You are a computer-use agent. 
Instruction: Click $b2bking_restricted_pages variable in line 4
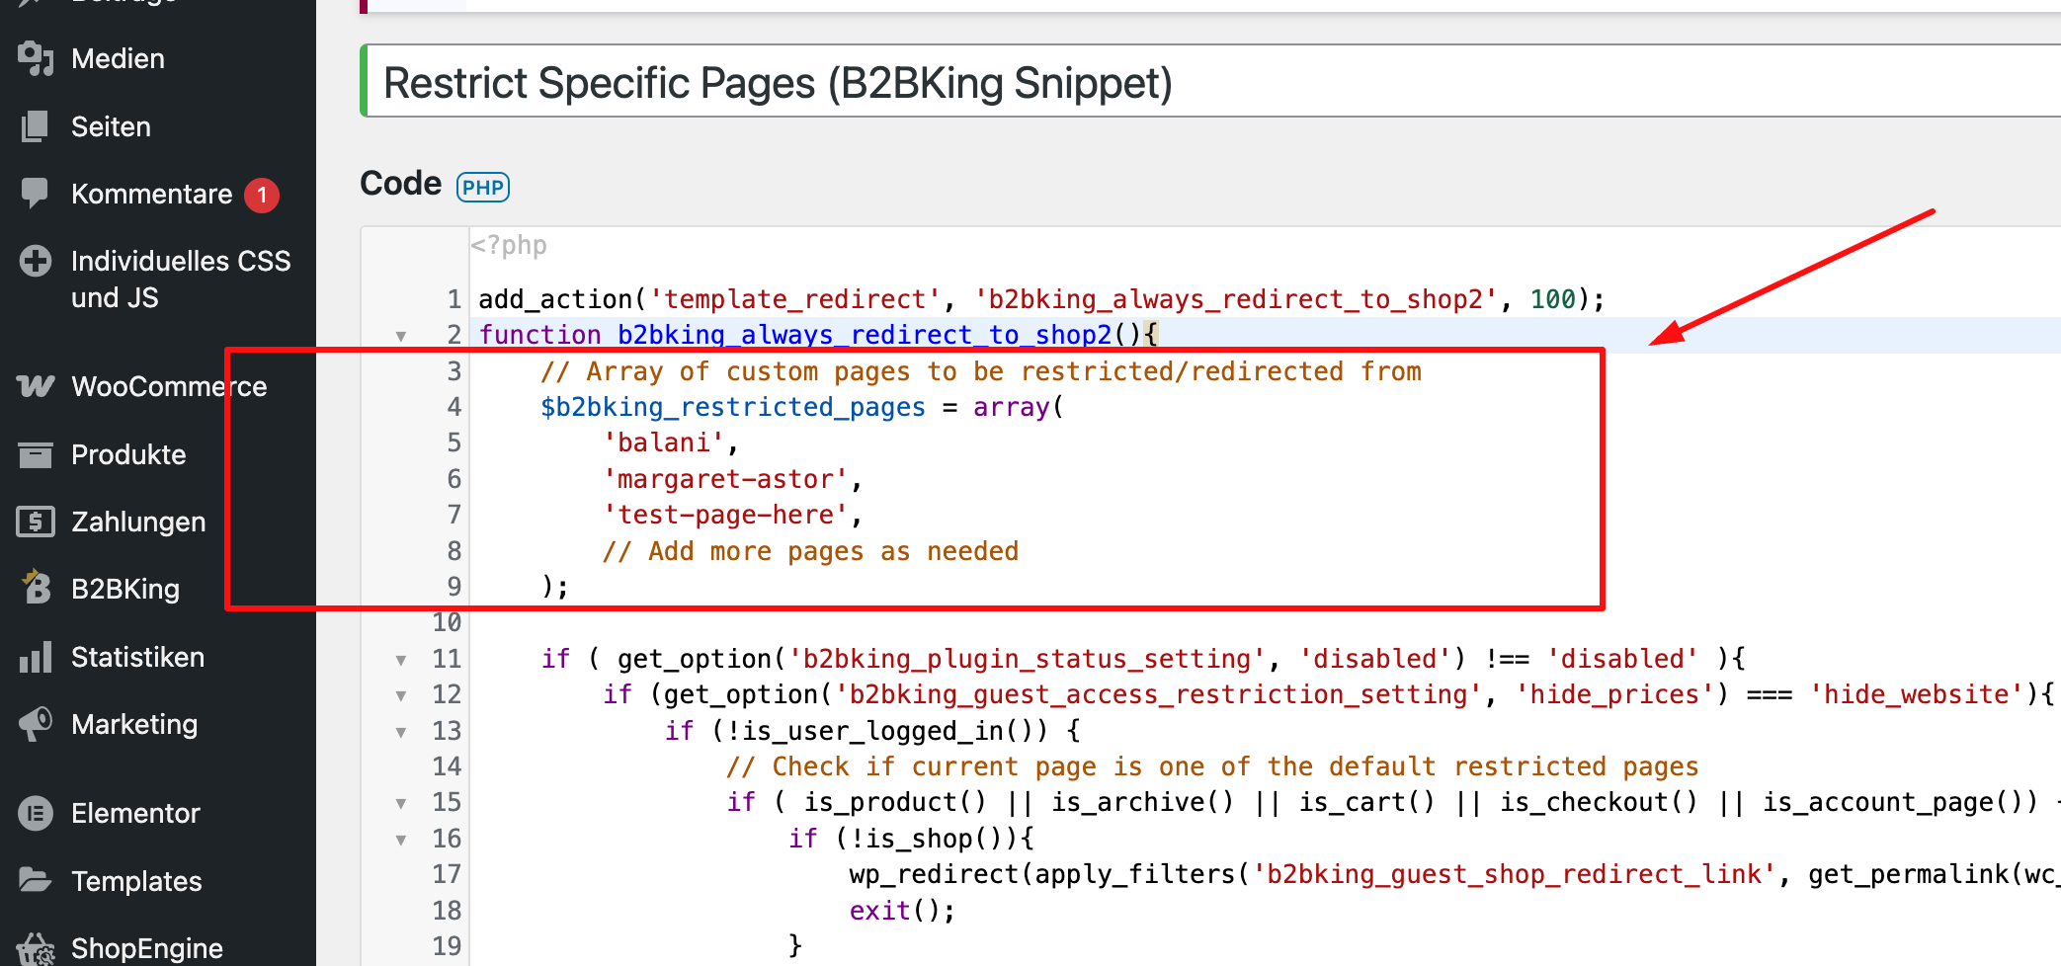tap(733, 407)
